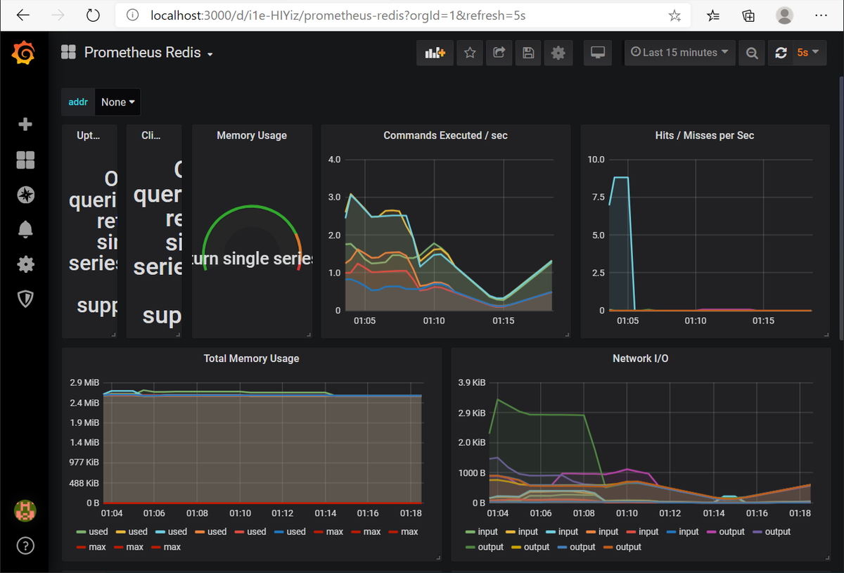The height and width of the screenshot is (573, 844).
Task: Toggle blue 'used' series in memory legend
Action: pos(296,532)
